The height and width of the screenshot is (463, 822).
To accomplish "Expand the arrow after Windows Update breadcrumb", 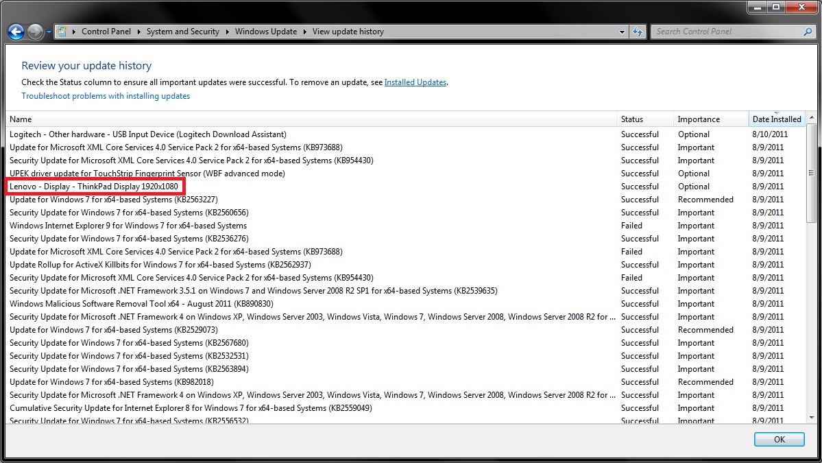I will click(x=304, y=32).
